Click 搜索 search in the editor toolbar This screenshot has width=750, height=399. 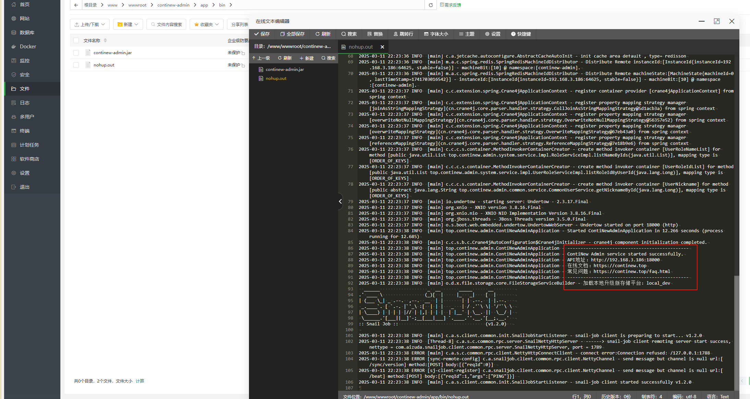pyautogui.click(x=349, y=34)
